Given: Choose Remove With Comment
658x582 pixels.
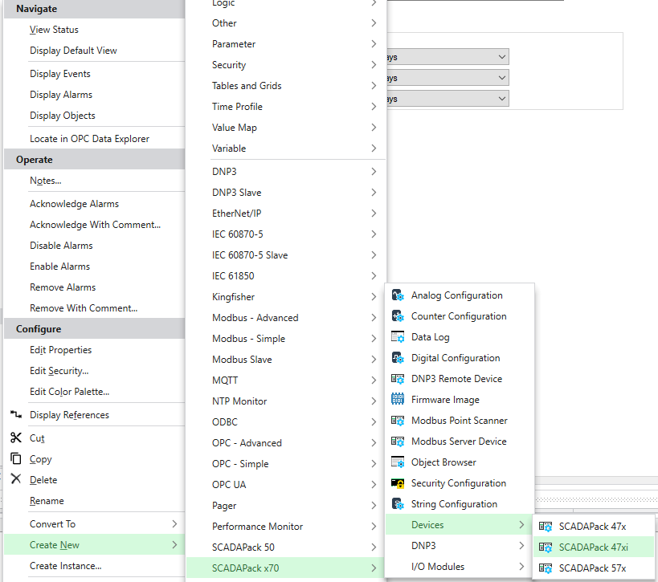Looking at the screenshot, I should coord(84,308).
